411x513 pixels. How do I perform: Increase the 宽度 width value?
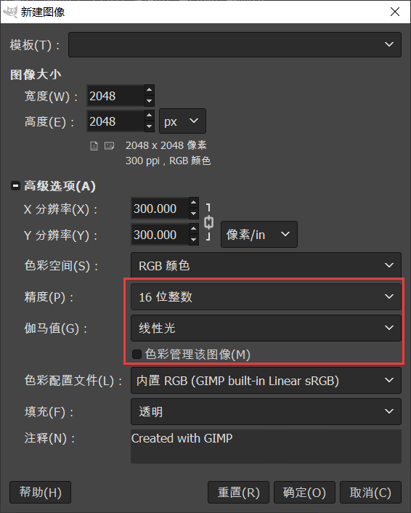pos(150,90)
